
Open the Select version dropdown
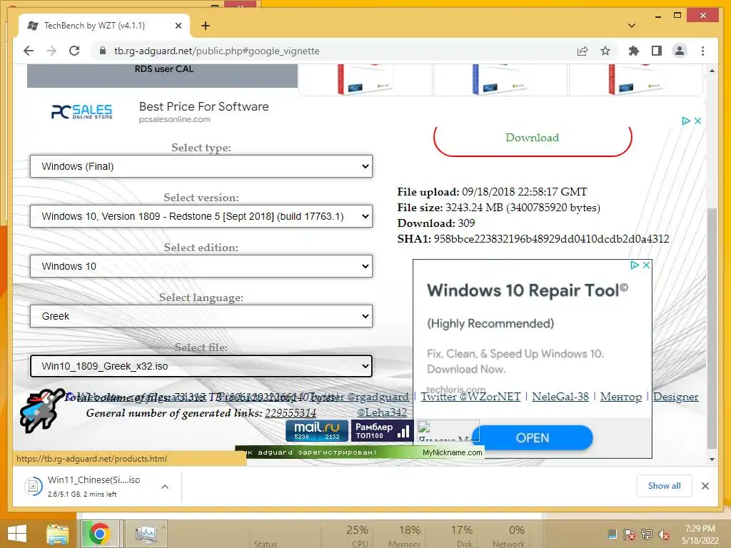[201, 216]
